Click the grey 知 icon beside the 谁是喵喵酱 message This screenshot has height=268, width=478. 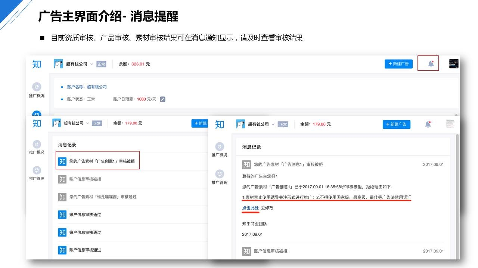click(x=62, y=197)
